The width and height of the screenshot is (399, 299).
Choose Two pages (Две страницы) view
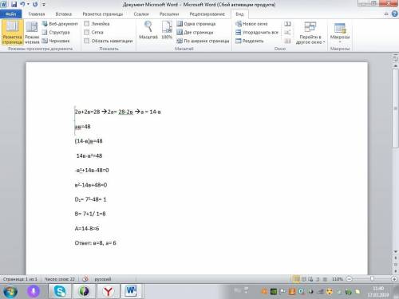195,32
